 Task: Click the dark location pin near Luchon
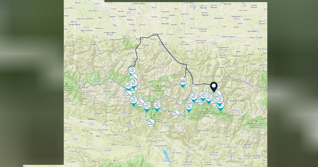tap(214, 86)
